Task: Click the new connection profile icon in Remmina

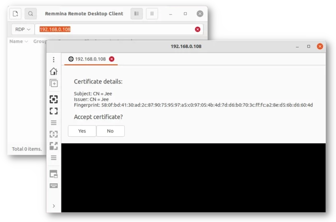Action: (x=15, y=14)
